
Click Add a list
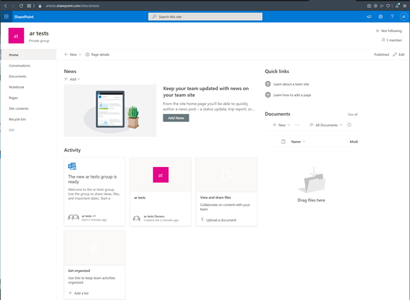click(78, 293)
